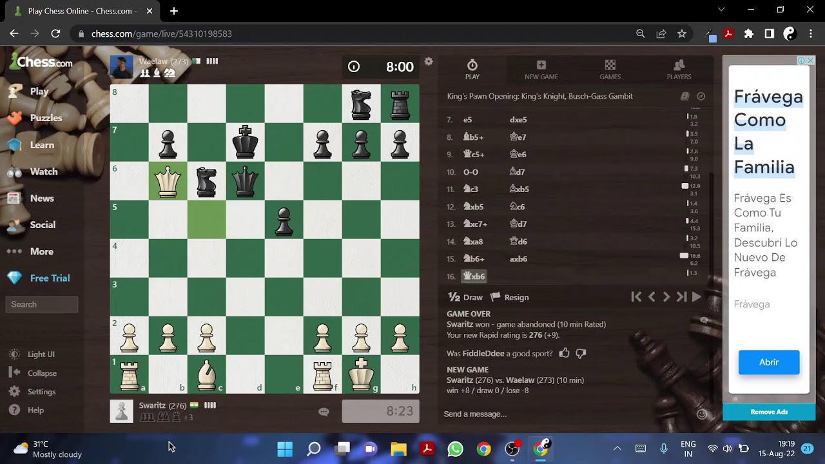This screenshot has width=825, height=464.
Task: Open the browser zoom magnifier icon
Action: point(640,34)
